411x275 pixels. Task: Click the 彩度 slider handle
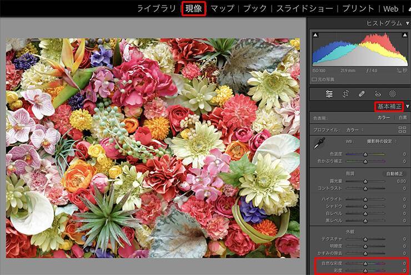pyautogui.click(x=365, y=271)
